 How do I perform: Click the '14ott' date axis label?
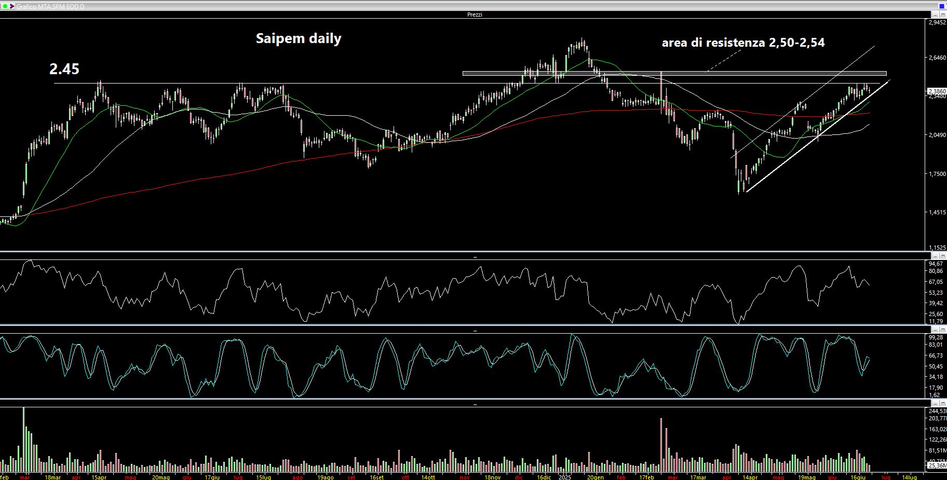tap(428, 477)
